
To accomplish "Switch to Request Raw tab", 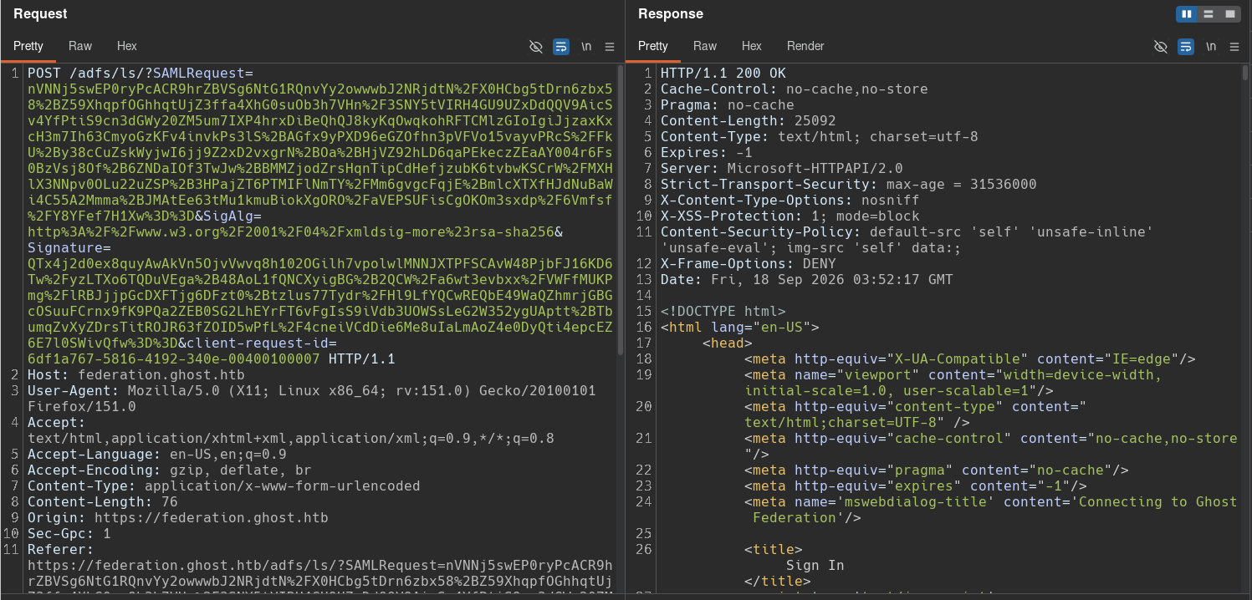I will 80,46.
